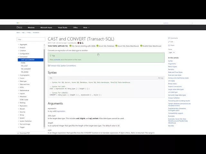Screen dimensions: 206x154
Task: Click the Docs breadcrumb link
Action: pos(18,33)
